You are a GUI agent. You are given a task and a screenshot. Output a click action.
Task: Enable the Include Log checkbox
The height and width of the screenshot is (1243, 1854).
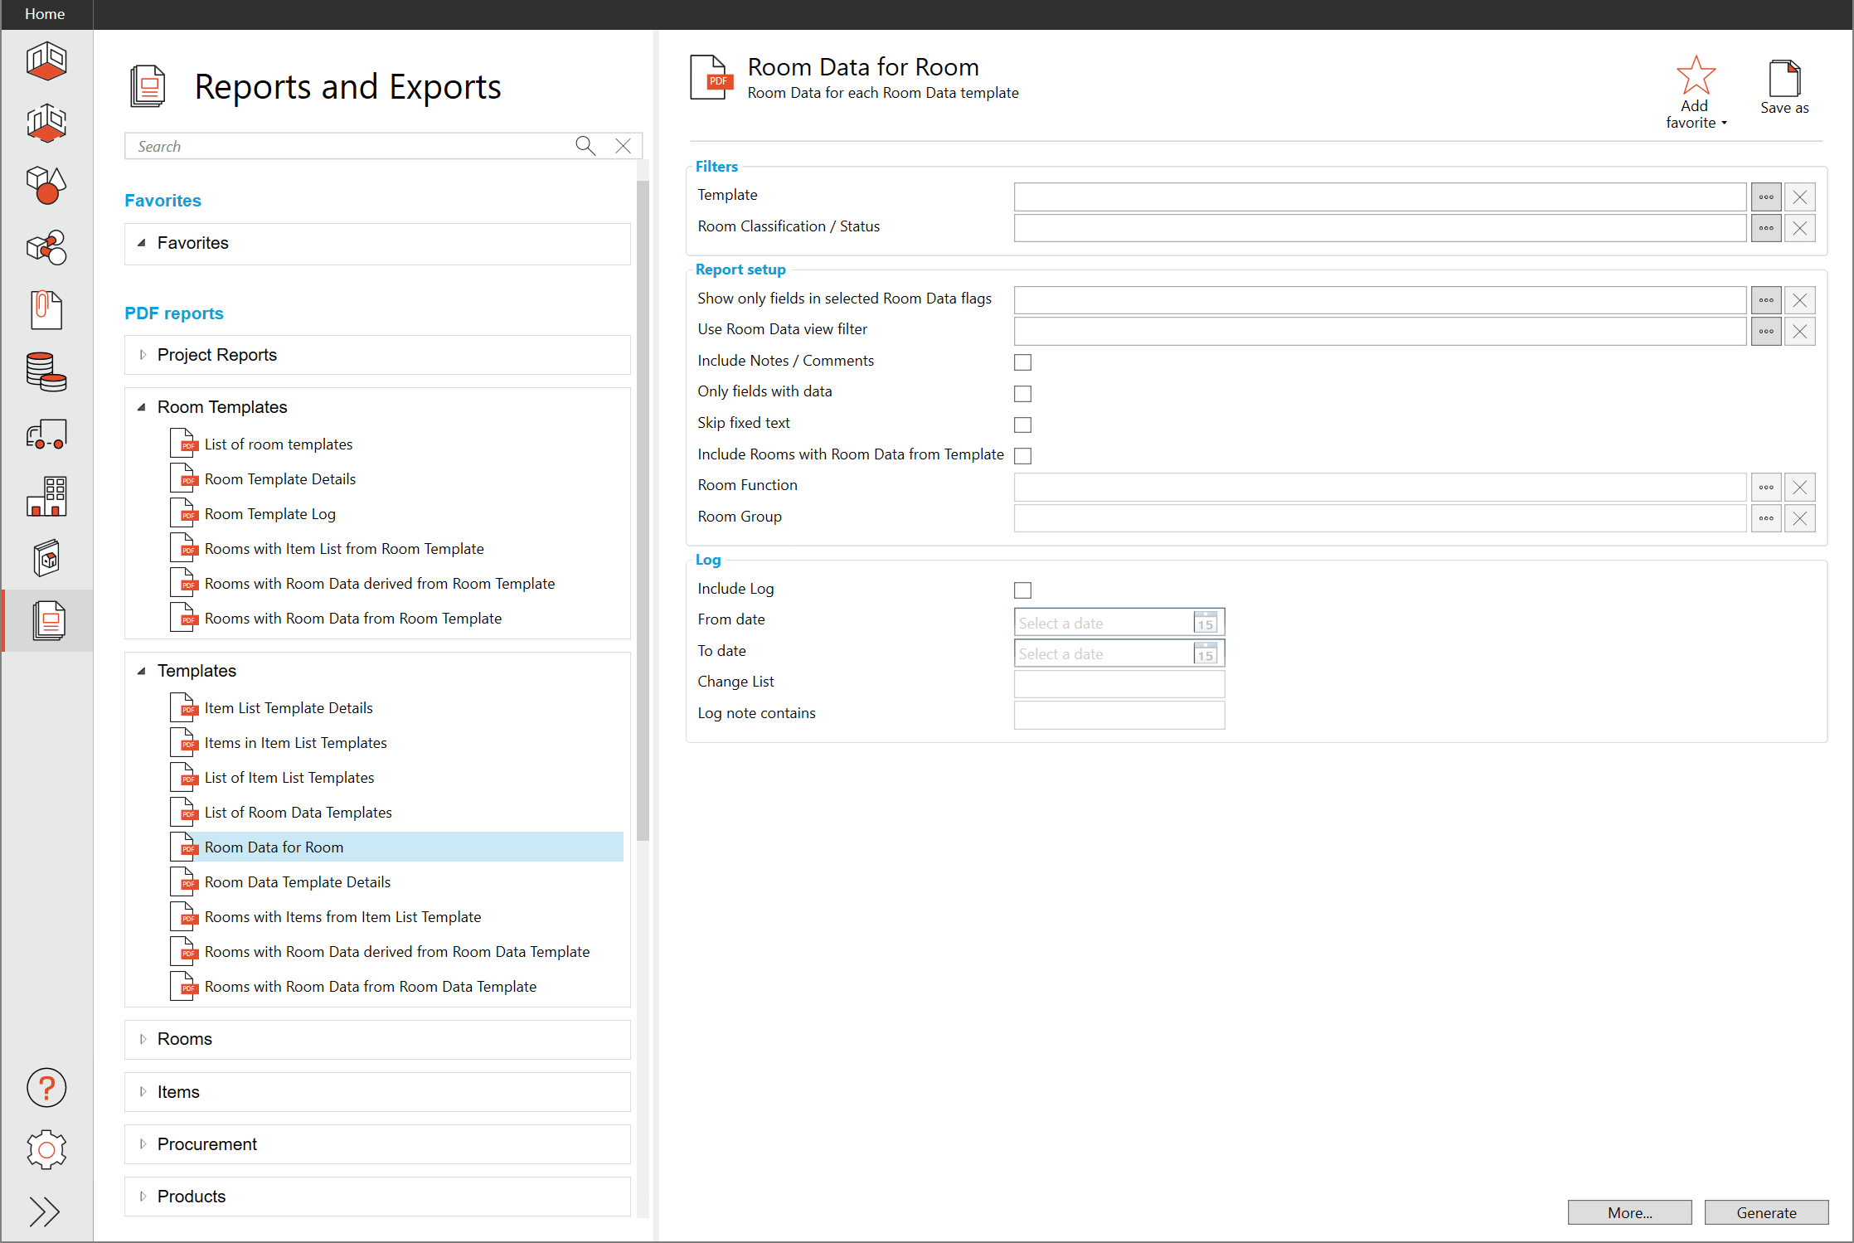[1022, 590]
